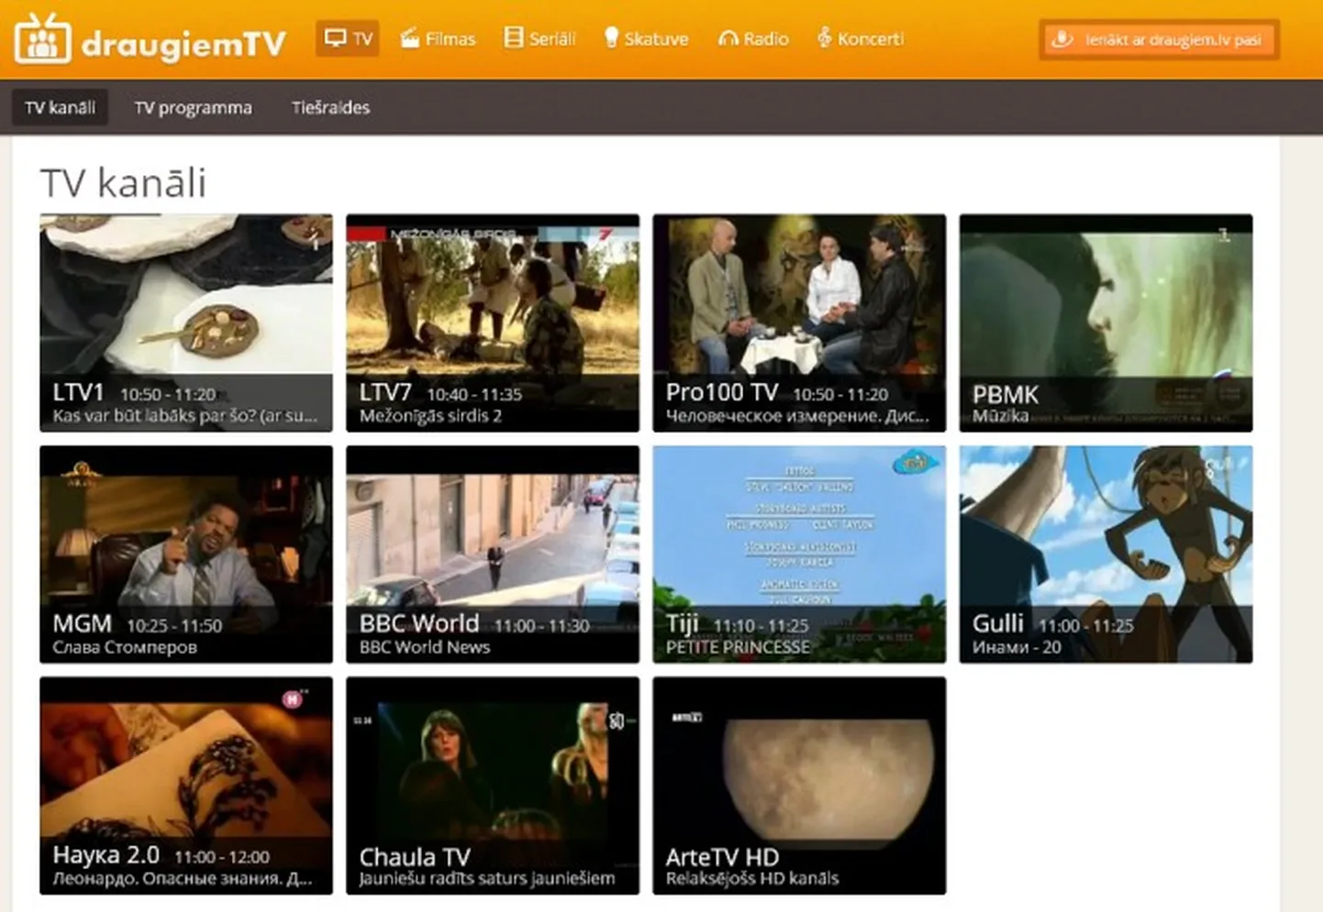This screenshot has height=912, width=1323.
Task: Open the Filmas section
Action: (438, 38)
